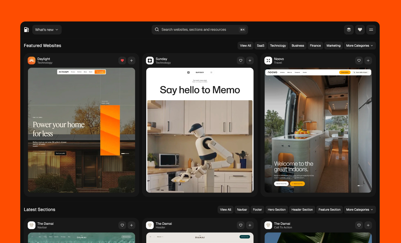Focus the Search websites, sections and resources field
The height and width of the screenshot is (243, 401).
(x=200, y=30)
